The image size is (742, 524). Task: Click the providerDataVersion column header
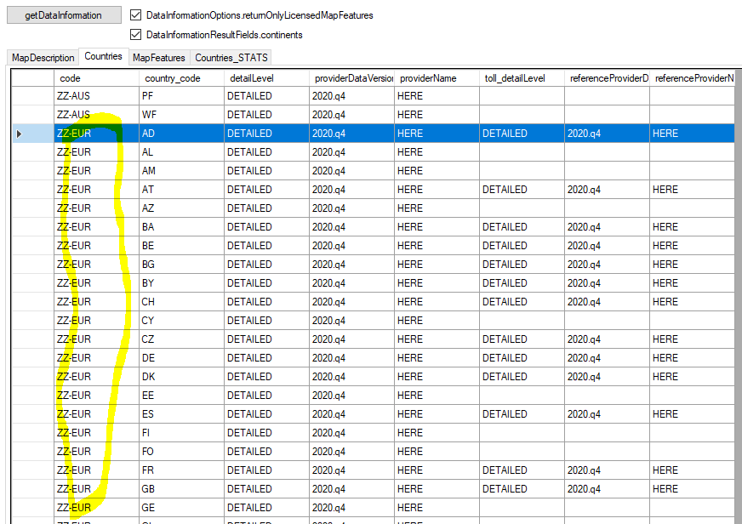pos(351,78)
